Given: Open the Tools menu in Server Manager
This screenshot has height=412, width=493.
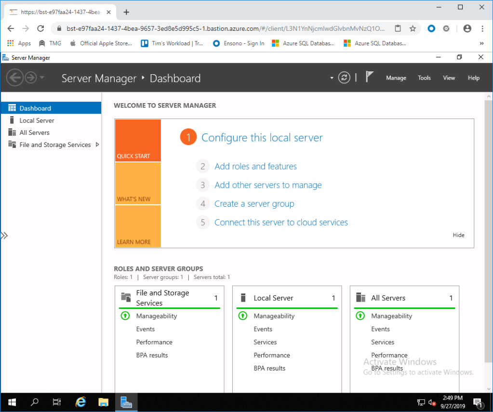Looking at the screenshot, I should (x=424, y=78).
